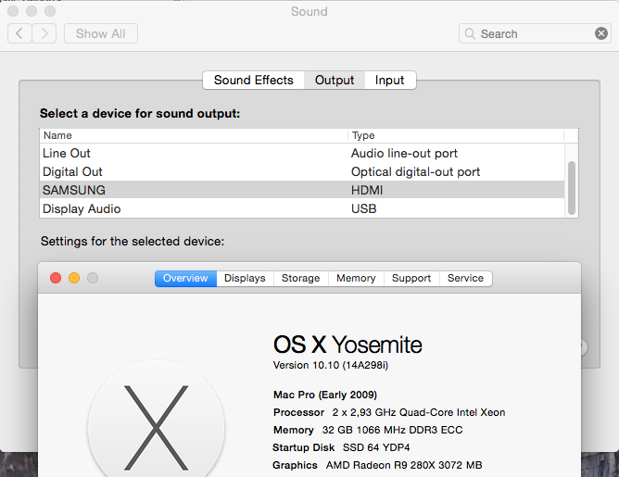
Task: Select the Output tab
Action: (335, 80)
